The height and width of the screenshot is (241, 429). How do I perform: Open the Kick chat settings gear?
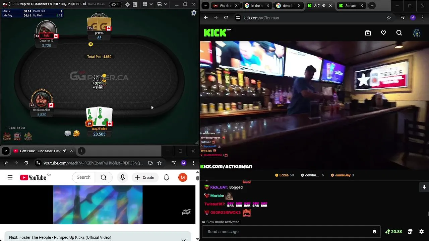tap(422, 232)
